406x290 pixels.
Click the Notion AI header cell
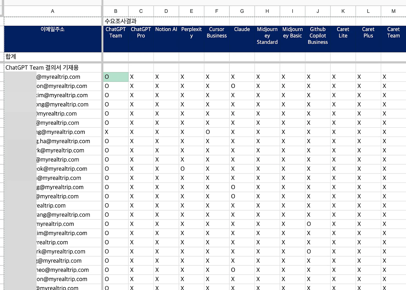pos(166,39)
